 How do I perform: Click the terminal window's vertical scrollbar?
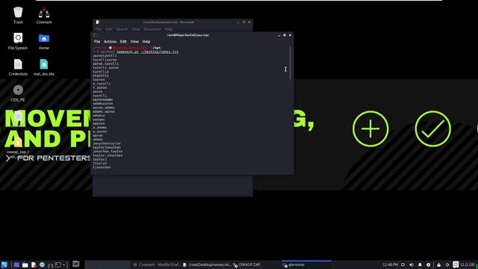pos(291,63)
